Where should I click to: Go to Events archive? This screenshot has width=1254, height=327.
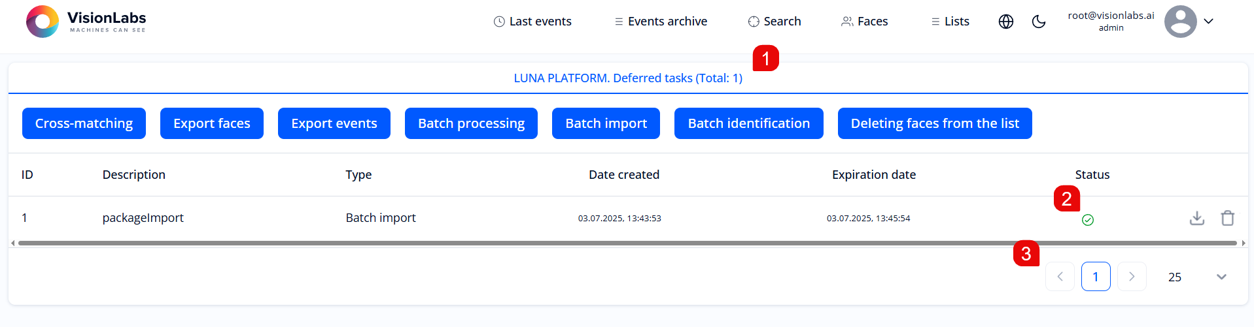click(661, 22)
